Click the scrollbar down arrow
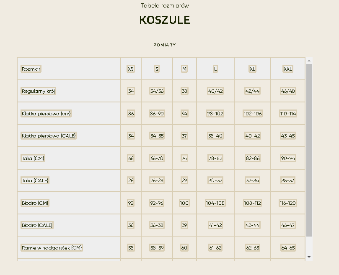Viewport: 339px width, 275px height. (x=309, y=257)
